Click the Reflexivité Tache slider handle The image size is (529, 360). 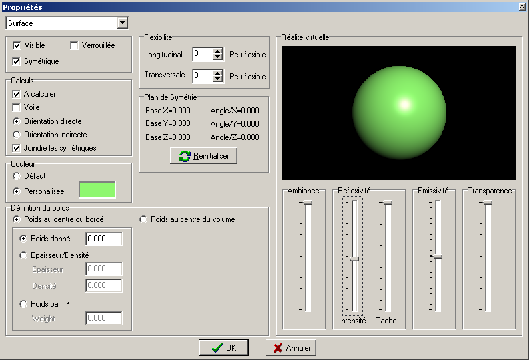(387, 202)
